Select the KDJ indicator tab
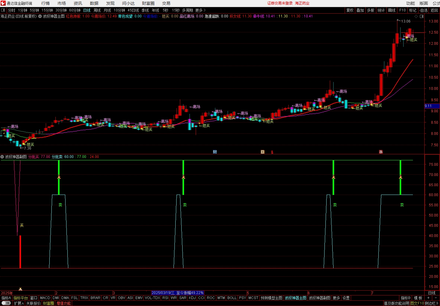The image size is (440, 306). pos(192,298)
